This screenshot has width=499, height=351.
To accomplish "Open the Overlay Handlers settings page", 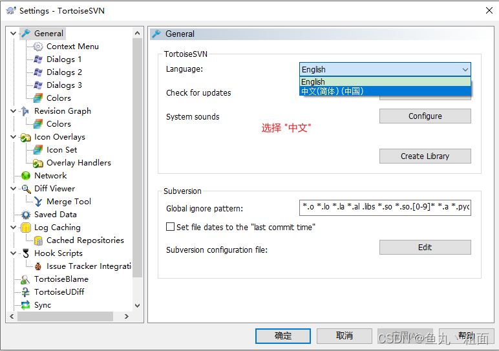I will coord(79,163).
